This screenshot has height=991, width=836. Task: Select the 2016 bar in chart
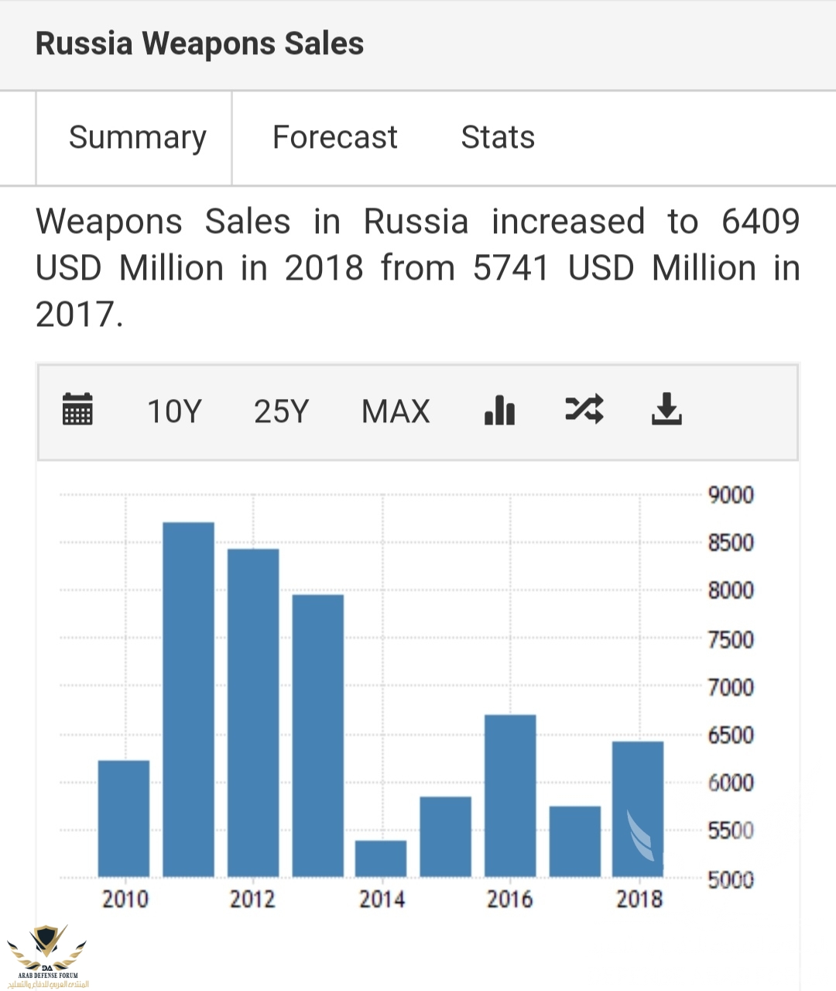[510, 795]
